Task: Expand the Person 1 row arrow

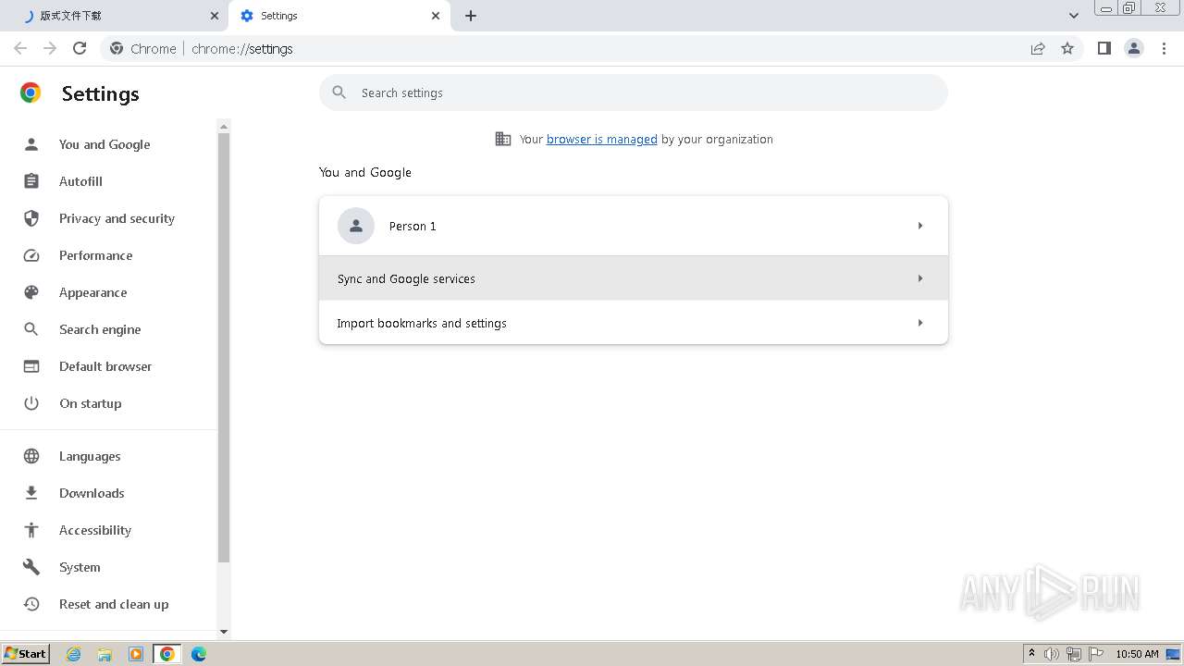Action: tap(920, 226)
